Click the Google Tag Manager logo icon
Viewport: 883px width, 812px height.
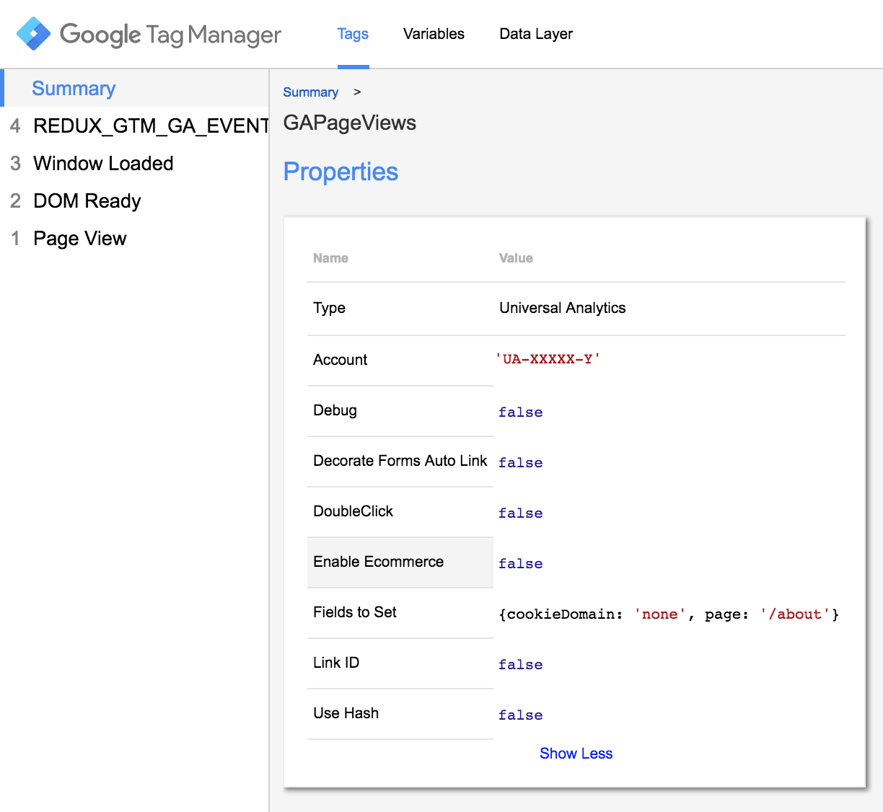pyautogui.click(x=33, y=34)
